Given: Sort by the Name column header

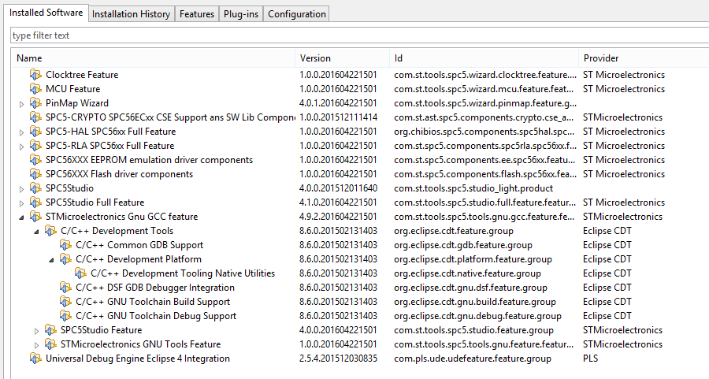Looking at the screenshot, I should coord(153,58).
